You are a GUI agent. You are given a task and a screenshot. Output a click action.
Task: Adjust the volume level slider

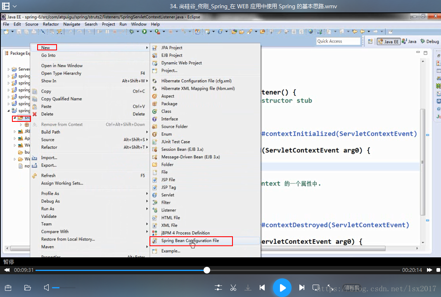pyautogui.click(x=64, y=288)
